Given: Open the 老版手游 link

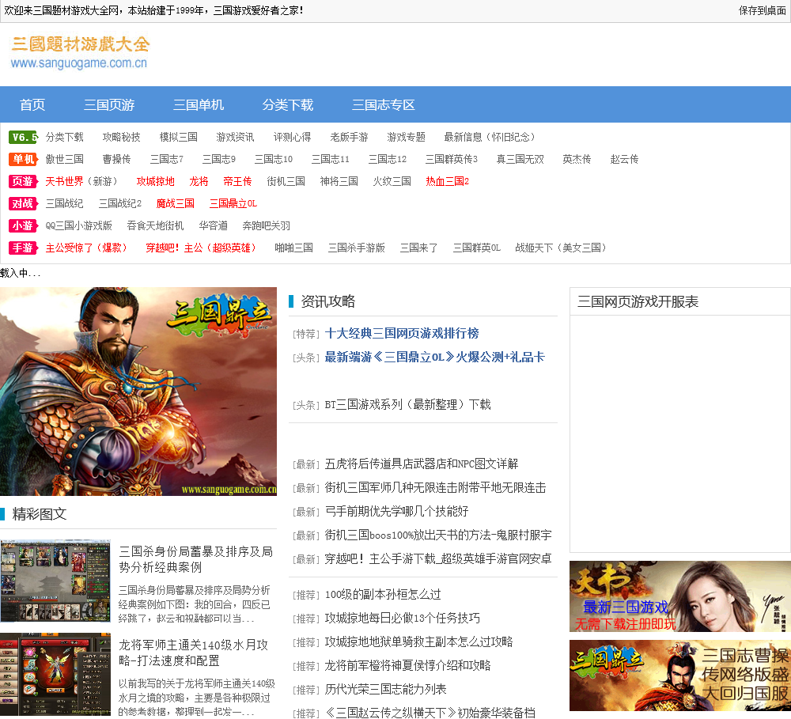Looking at the screenshot, I should tap(349, 138).
